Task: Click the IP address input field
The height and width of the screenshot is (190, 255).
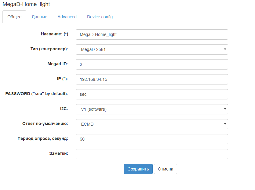Action: (152, 79)
